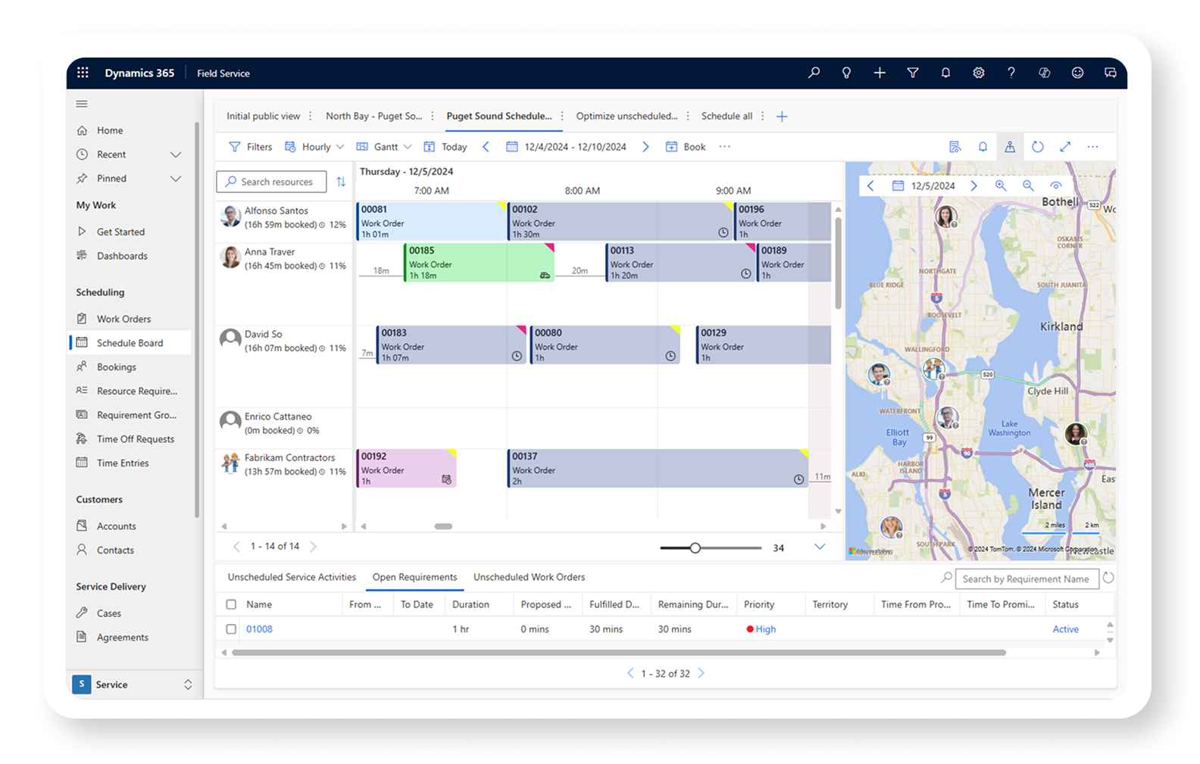Click the smiley feedback icon
Viewport: 1200px width, 764px height.
click(x=1077, y=73)
